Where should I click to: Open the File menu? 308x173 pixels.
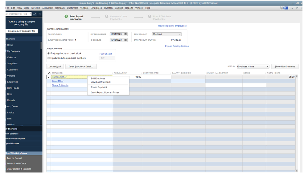pos(7,8)
